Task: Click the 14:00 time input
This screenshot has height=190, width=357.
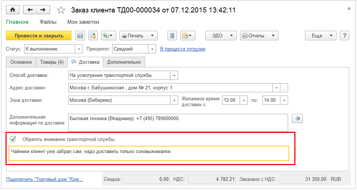Action: pos(272,100)
